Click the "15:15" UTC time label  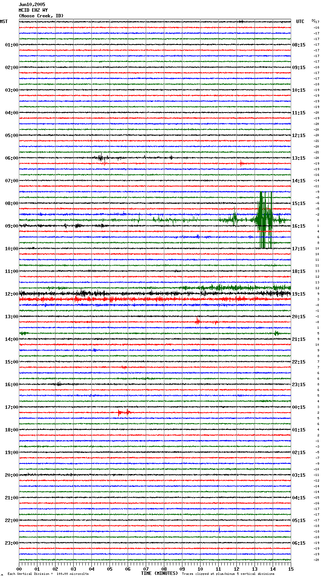(x=299, y=203)
